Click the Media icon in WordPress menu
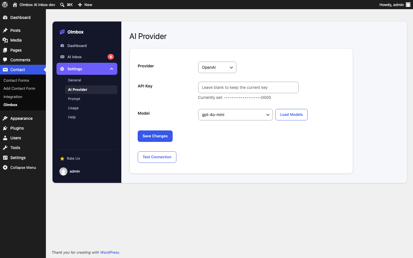The image size is (413, 258). click(x=5, y=40)
